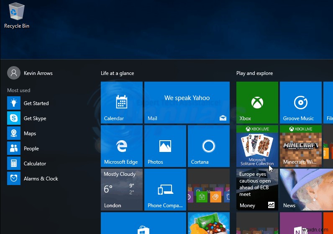
Task: Open the Calendar tile
Action: 122,103
